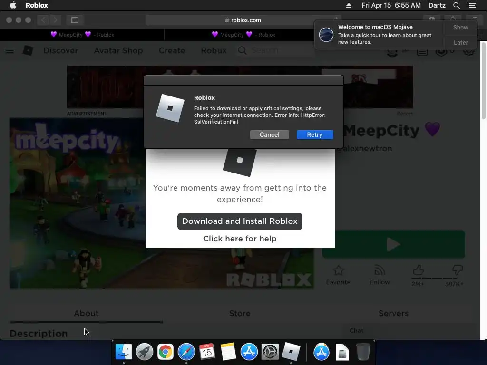The image size is (487, 365).
Task: Click the page vertical scrollbar
Action: click(x=484, y=80)
